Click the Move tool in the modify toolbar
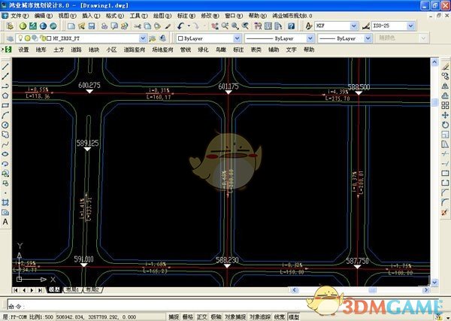The height and width of the screenshot is (321, 451). (445, 115)
